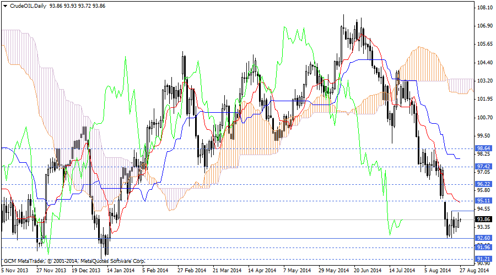Click the GCM MetaTrader copyright text

[74, 260]
